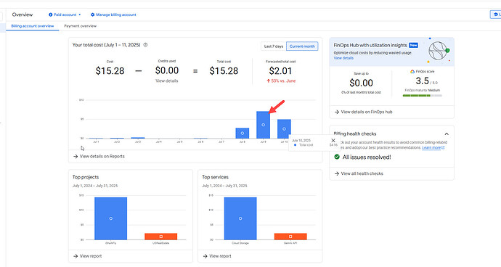Click the help icon beside total cost title
The image size is (501, 267).
tap(145, 45)
